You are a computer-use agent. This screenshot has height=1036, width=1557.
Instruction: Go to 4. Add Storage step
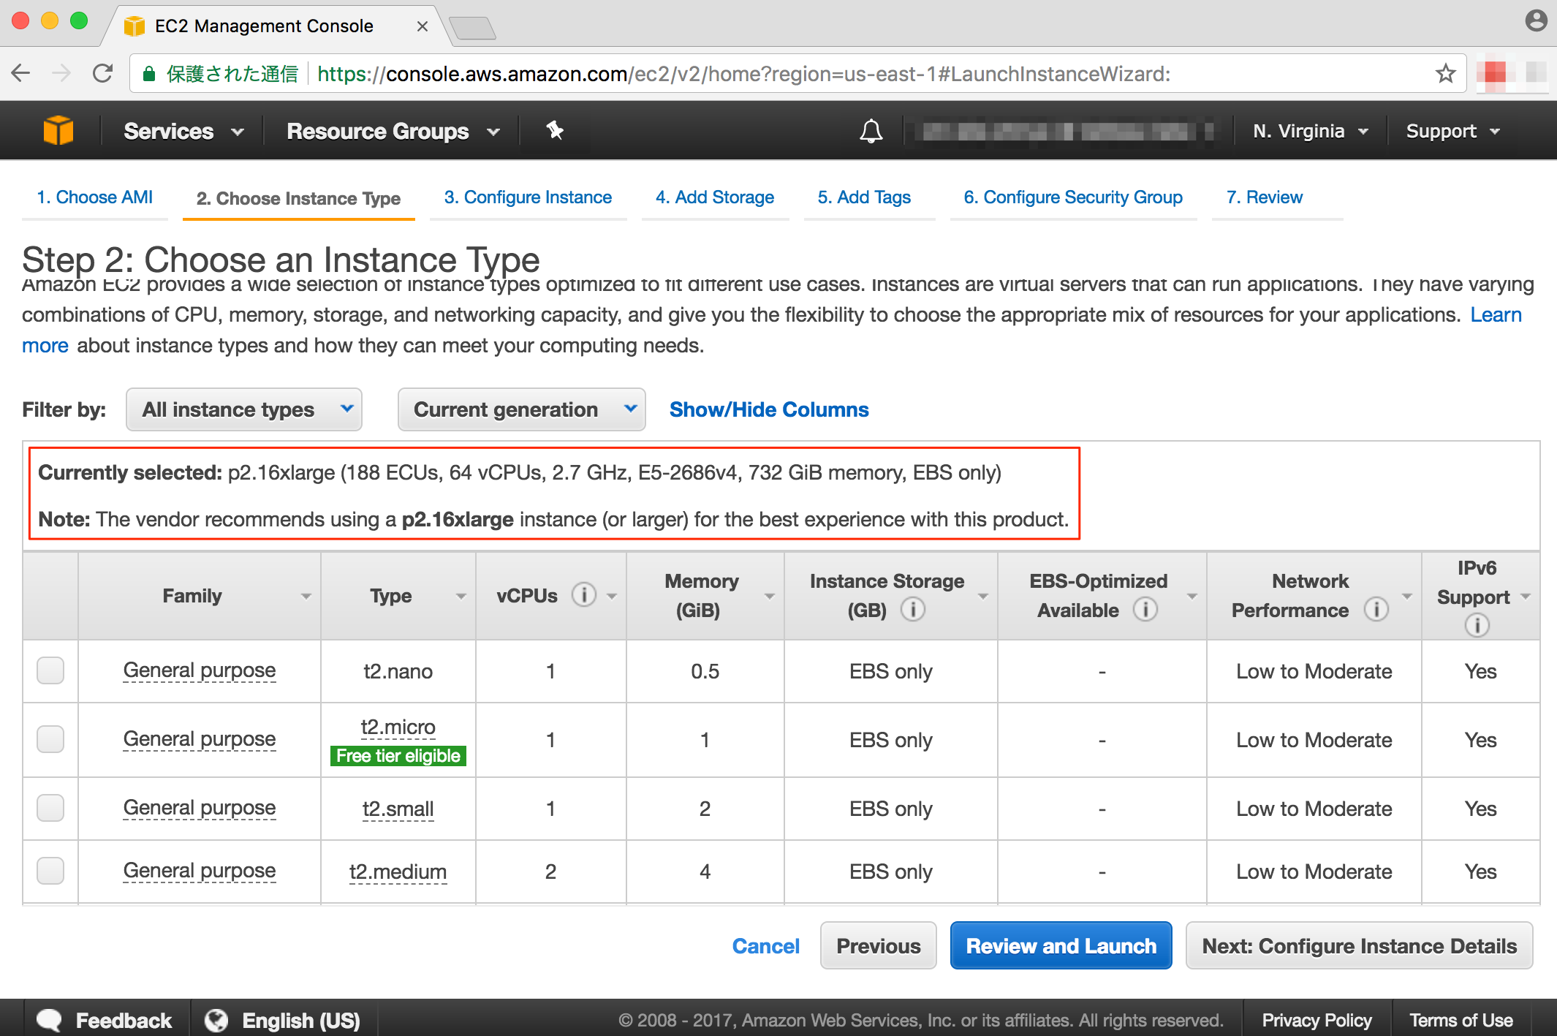click(715, 197)
